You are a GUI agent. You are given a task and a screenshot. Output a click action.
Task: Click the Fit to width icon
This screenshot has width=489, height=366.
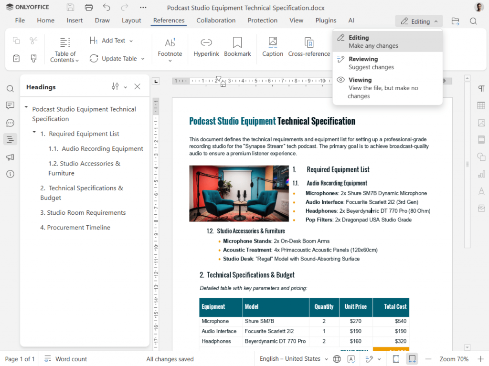point(412,359)
